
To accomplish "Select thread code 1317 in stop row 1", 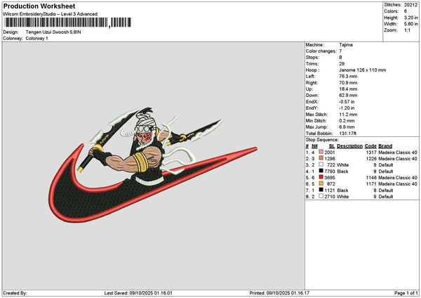I will click(x=371, y=153).
